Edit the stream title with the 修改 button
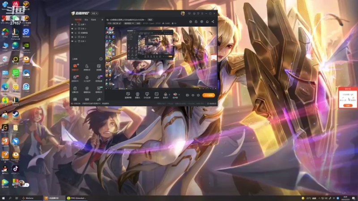Screen dimensions: 358x201 pyautogui.click(x=150, y=20)
